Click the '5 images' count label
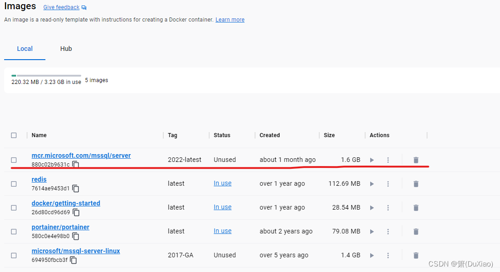 coord(97,80)
